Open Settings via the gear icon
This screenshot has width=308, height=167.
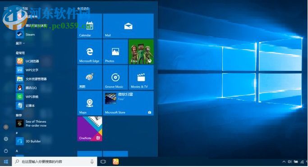click(6, 139)
